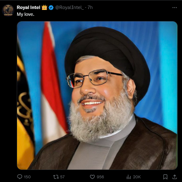Open the three-dot more options menu
Viewport: 182px width, 182px height.
coord(175,8)
